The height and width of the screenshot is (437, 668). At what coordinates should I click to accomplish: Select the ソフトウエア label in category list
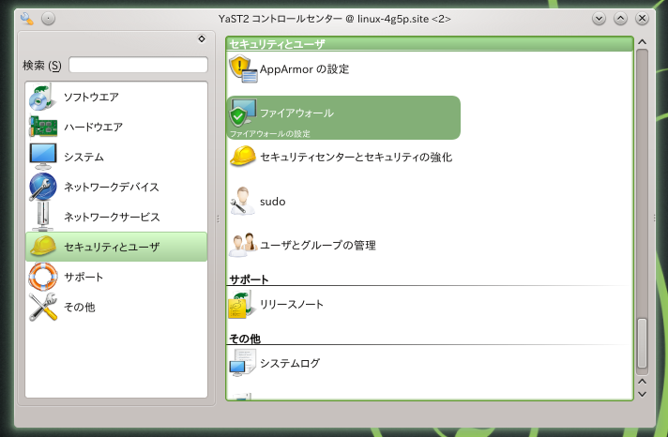click(x=91, y=98)
